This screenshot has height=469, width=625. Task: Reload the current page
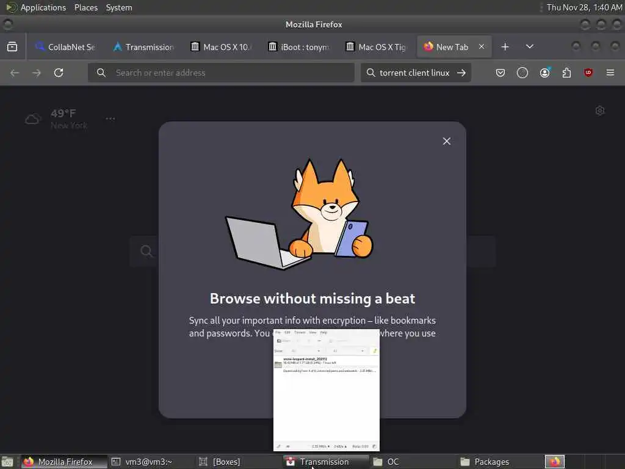click(x=59, y=73)
